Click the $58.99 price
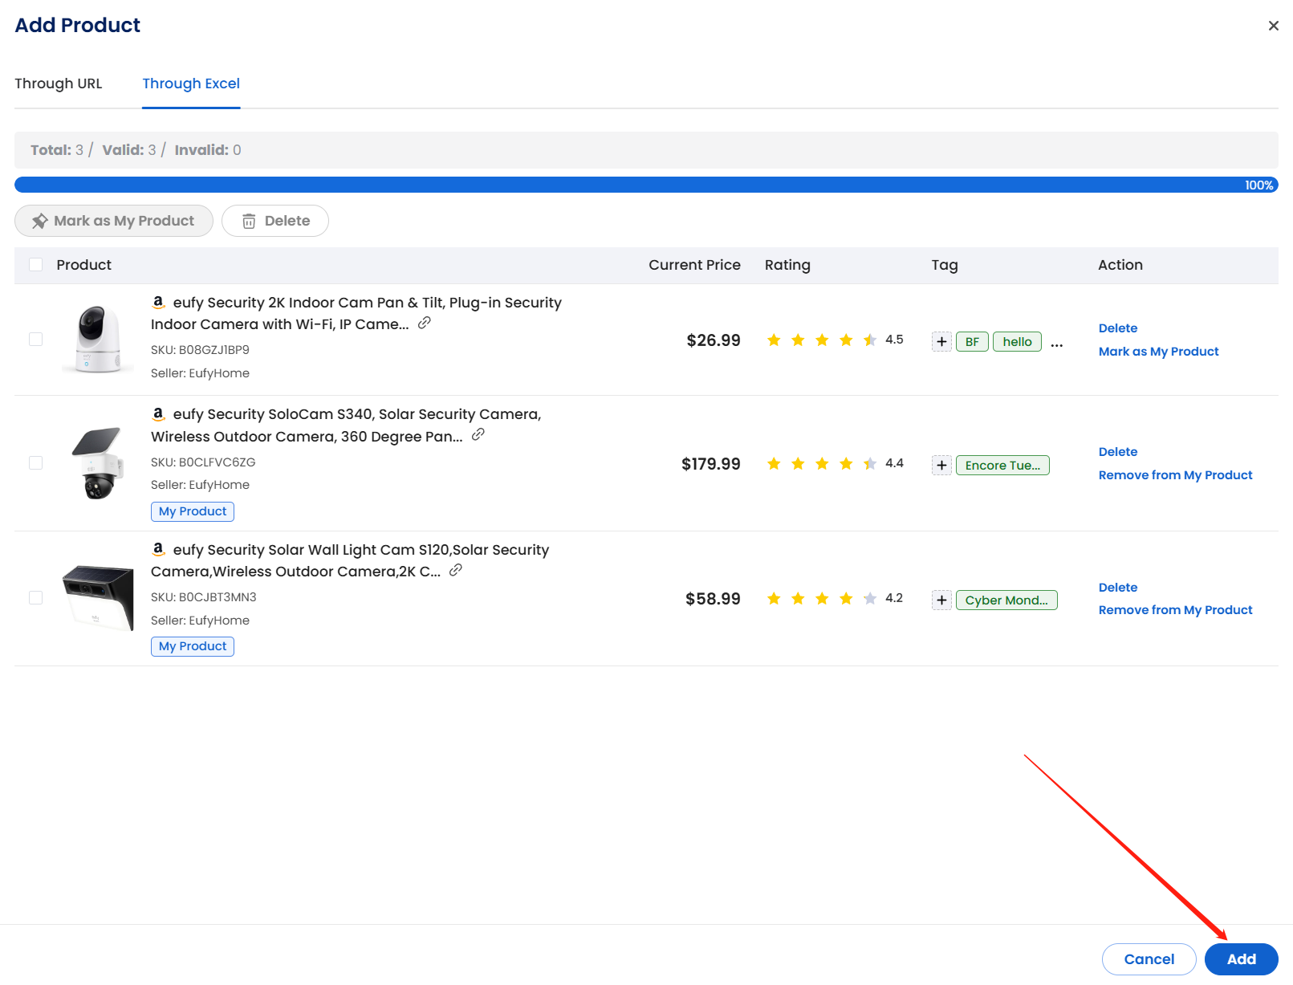Image resolution: width=1293 pixels, height=985 pixels. click(x=713, y=599)
